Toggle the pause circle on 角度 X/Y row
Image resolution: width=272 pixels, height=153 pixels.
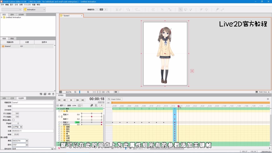coord(59,117)
